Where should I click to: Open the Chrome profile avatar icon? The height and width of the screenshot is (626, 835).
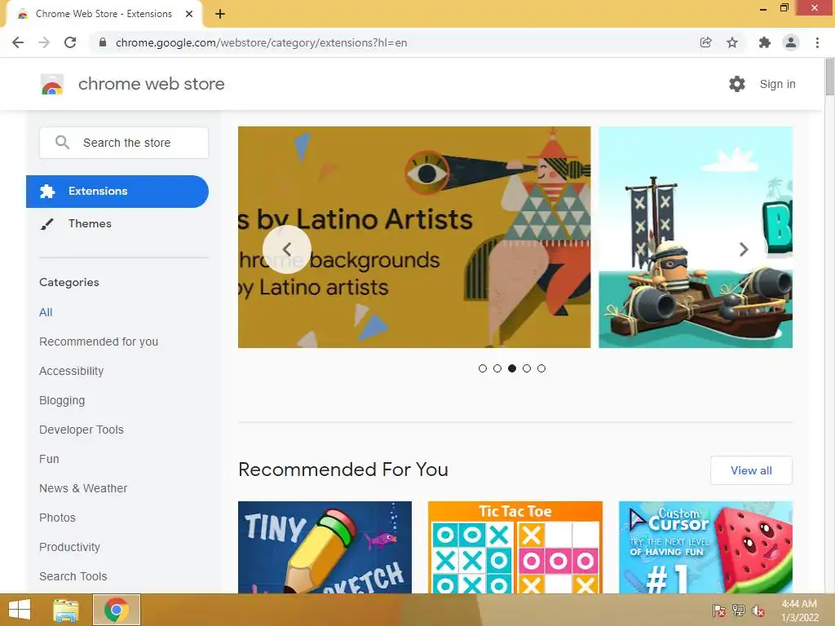[791, 42]
